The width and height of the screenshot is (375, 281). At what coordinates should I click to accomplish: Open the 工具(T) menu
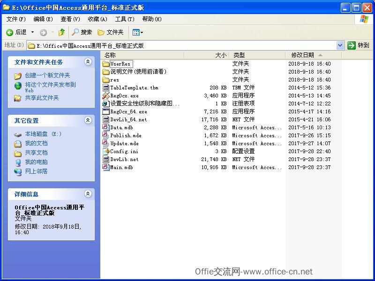(x=125, y=19)
